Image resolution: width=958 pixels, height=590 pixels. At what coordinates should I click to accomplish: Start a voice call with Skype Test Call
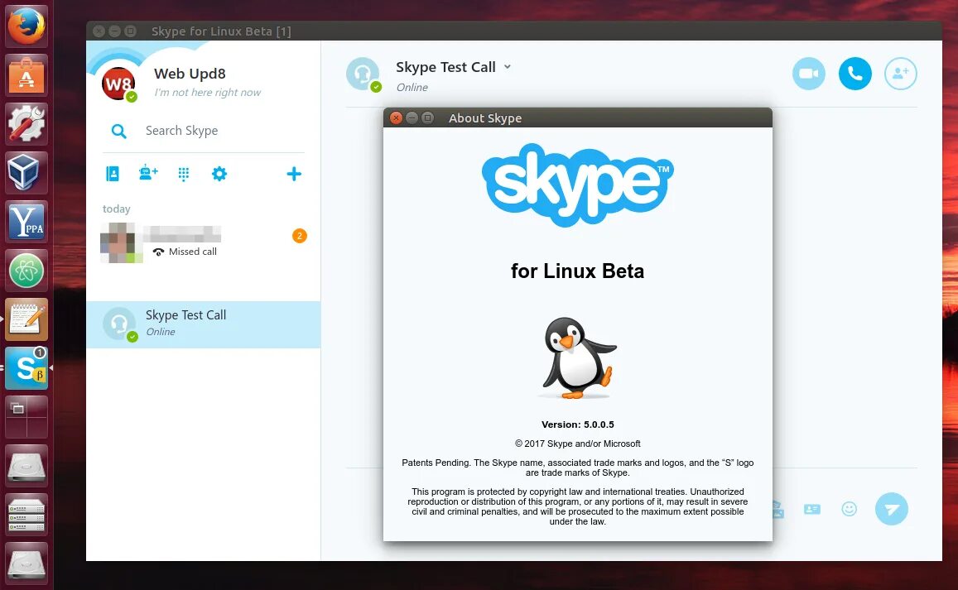(x=854, y=74)
